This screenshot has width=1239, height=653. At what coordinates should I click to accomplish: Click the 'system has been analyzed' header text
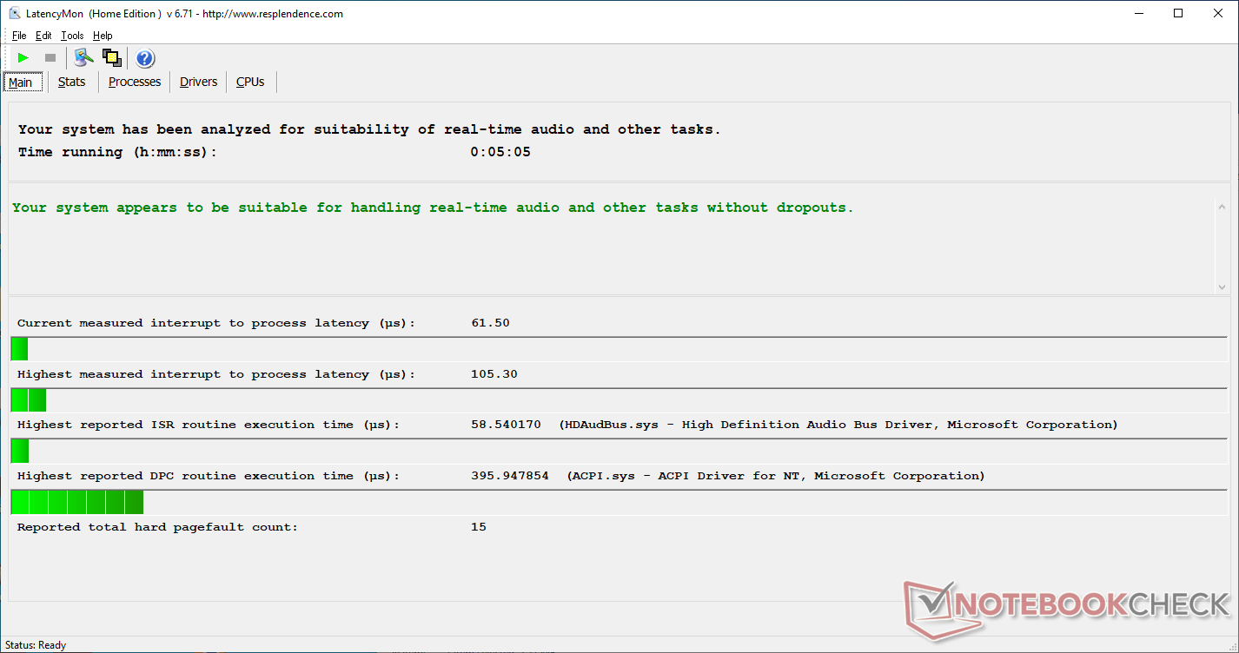point(369,129)
